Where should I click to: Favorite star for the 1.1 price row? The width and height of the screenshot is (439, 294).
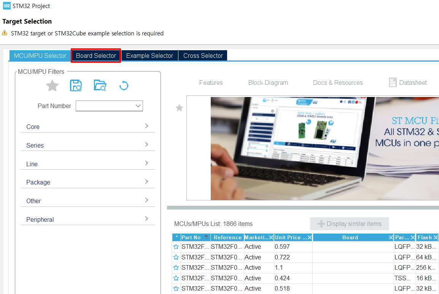tap(176, 268)
